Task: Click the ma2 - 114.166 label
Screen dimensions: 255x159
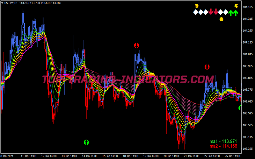Action: (223, 146)
